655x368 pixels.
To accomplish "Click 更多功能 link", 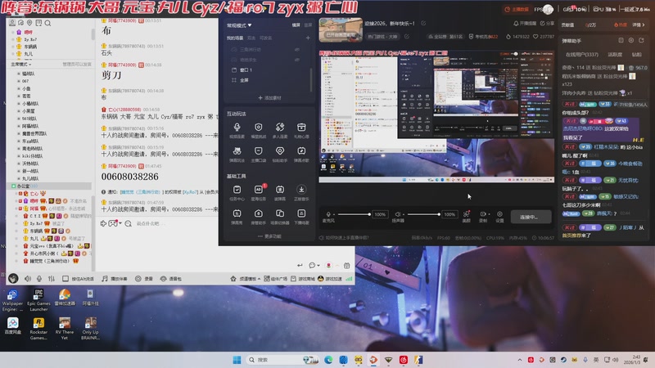I will tap(269, 236).
